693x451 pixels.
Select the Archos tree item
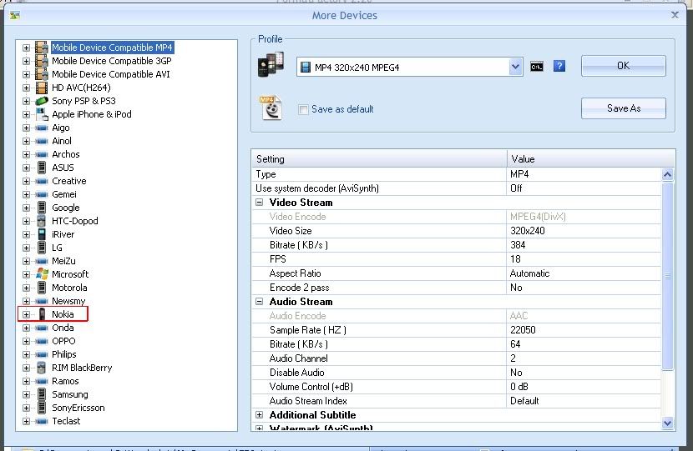(x=65, y=154)
